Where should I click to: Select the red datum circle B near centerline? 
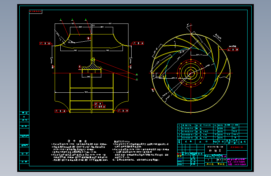point(88,38)
